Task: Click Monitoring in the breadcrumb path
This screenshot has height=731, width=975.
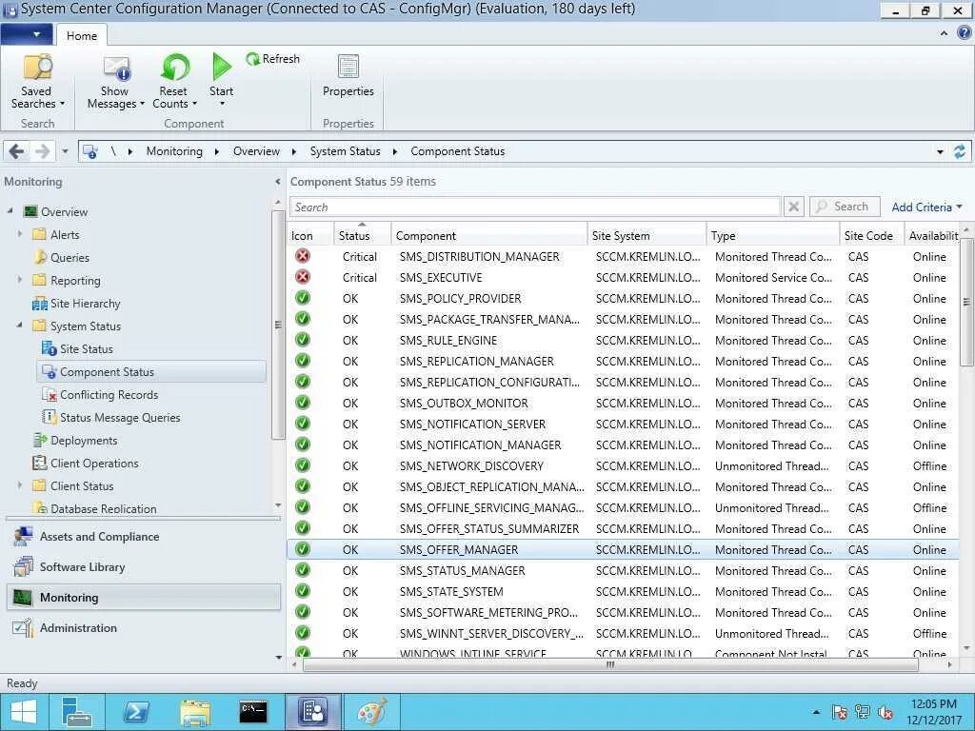Action: [x=174, y=151]
